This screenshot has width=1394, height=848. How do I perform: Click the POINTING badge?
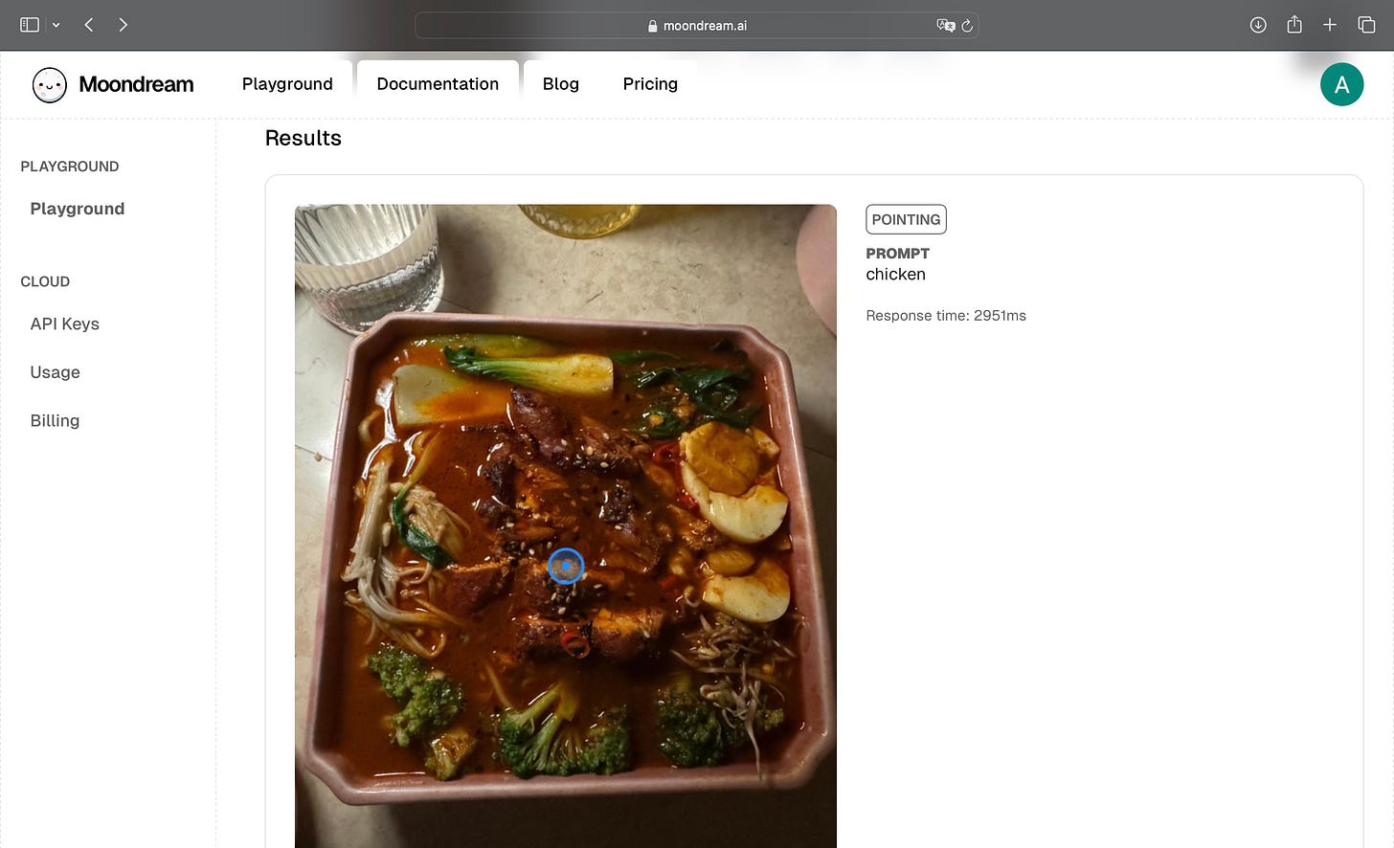pyautogui.click(x=906, y=219)
